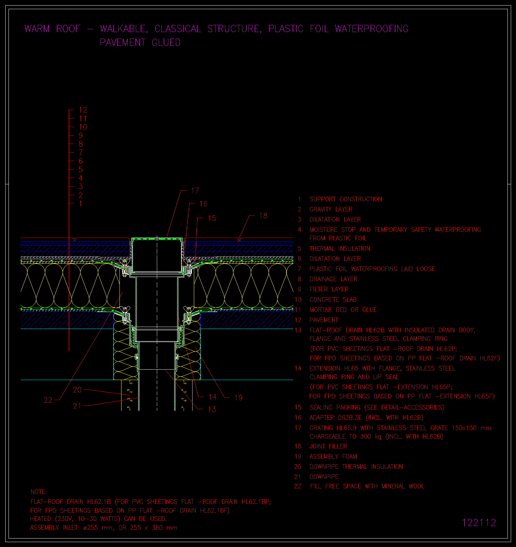Image resolution: width=516 pixels, height=547 pixels.
Task: Select callout number 18 for the joint filler
Action: click(x=263, y=216)
